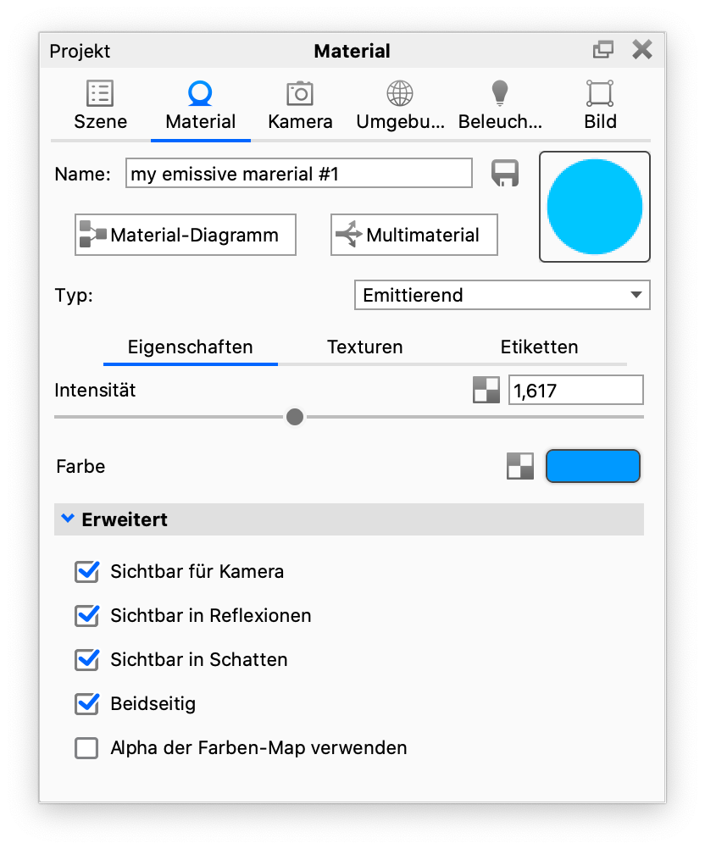Switch to the Texturen tab
This screenshot has width=705, height=849.
click(365, 347)
